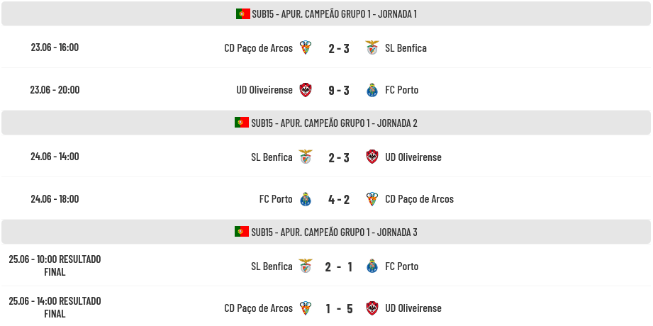
Task: Click SL Benfica eagle crest in Jornada 1
Action: tap(372, 47)
